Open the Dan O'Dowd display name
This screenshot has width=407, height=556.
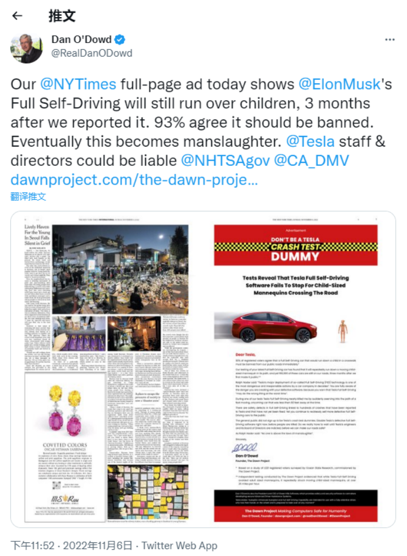[81, 40]
